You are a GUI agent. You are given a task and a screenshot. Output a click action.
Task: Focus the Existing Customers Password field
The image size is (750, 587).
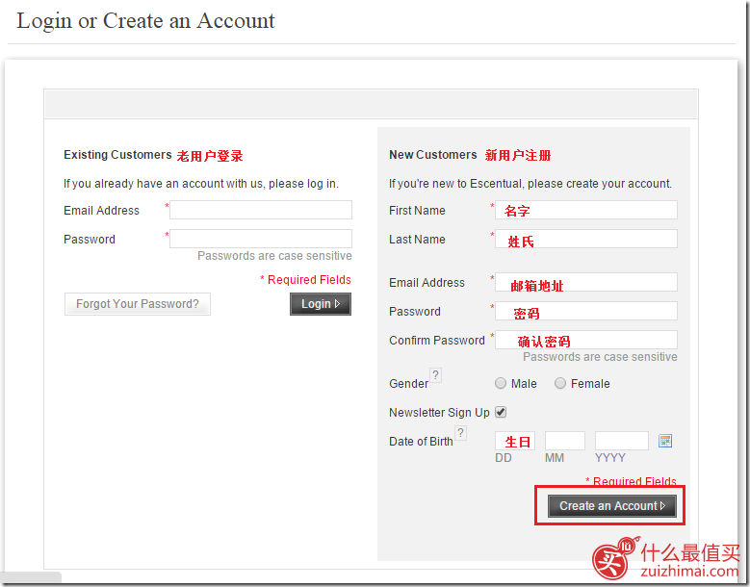pyautogui.click(x=261, y=239)
